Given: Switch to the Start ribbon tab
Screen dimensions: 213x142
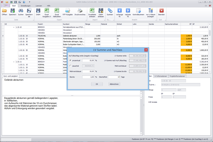Looking at the screenshot, I should point(14,6).
